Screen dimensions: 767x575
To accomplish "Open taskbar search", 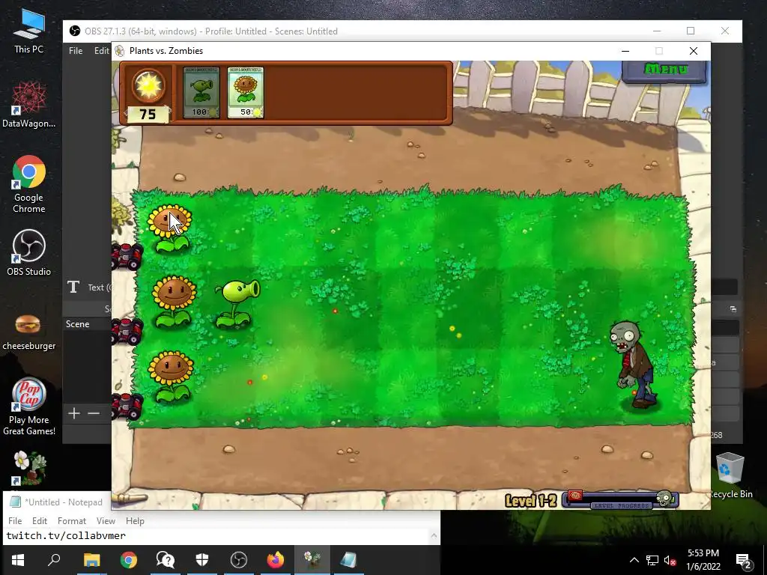I will 54,560.
